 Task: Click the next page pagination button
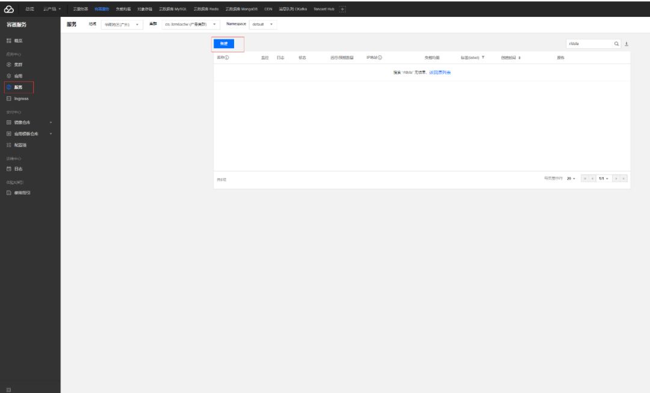[x=616, y=178]
